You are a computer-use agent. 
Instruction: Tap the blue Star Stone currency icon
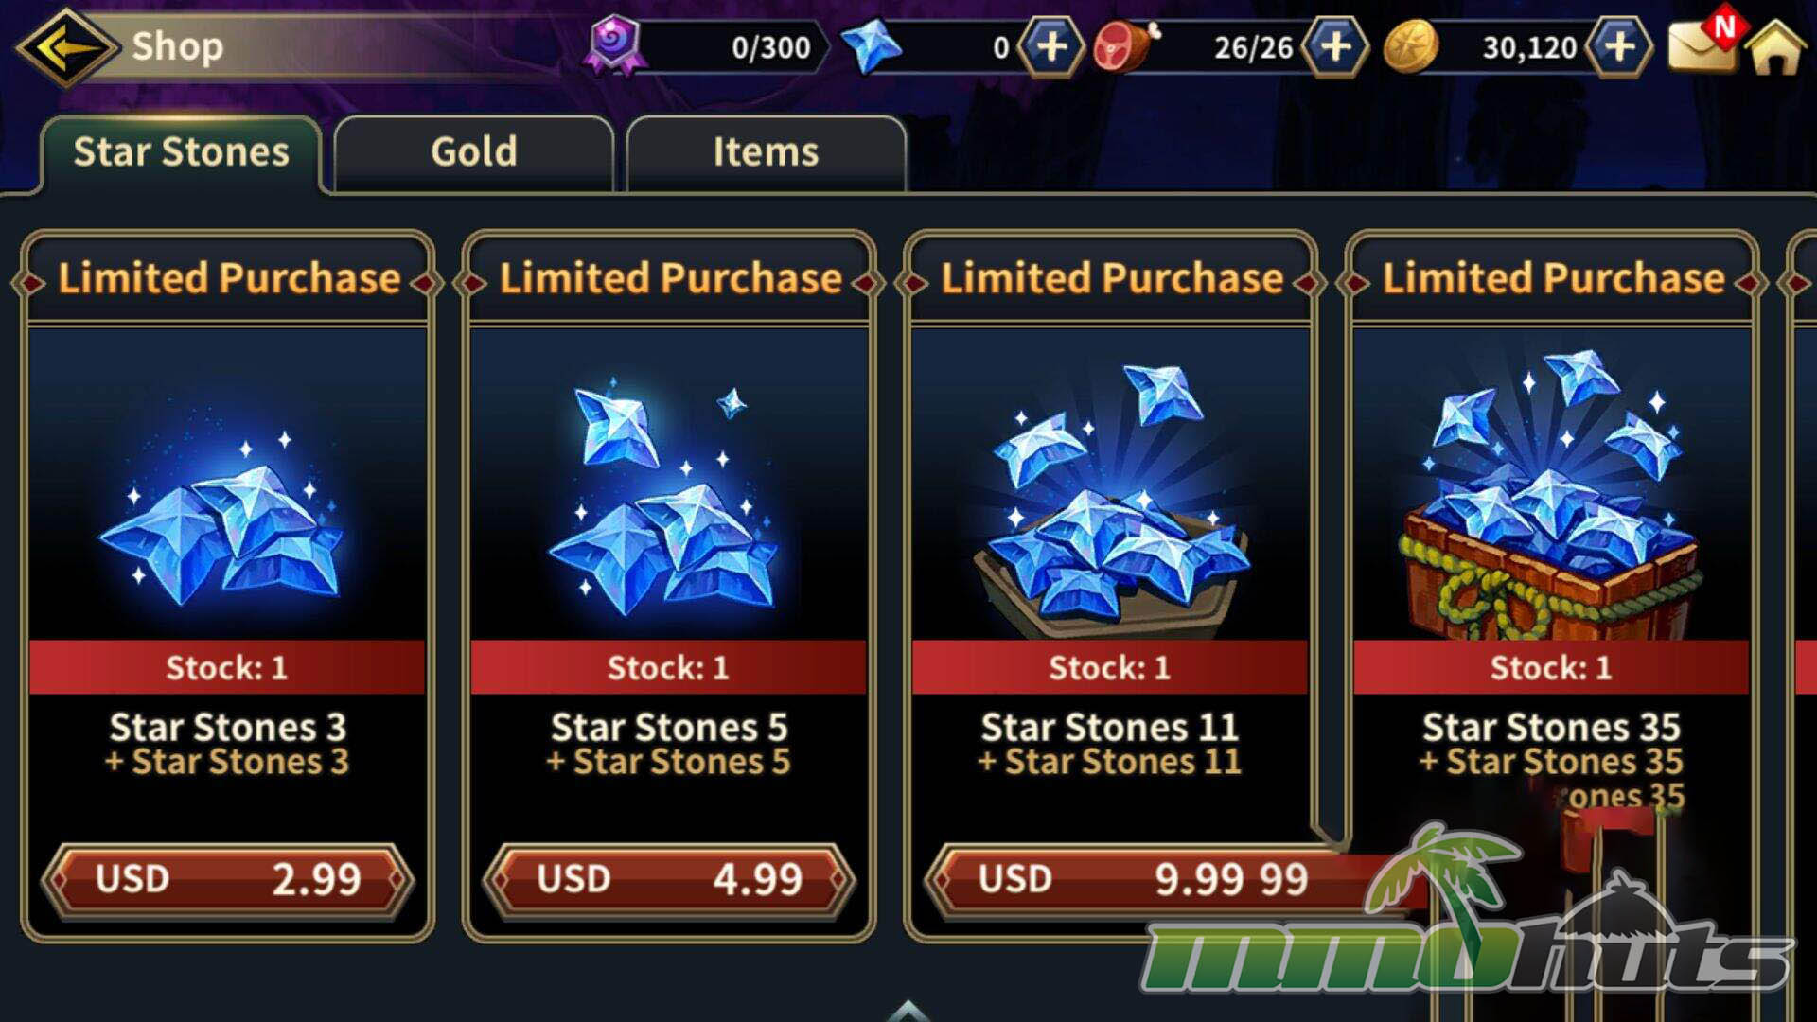click(x=871, y=46)
